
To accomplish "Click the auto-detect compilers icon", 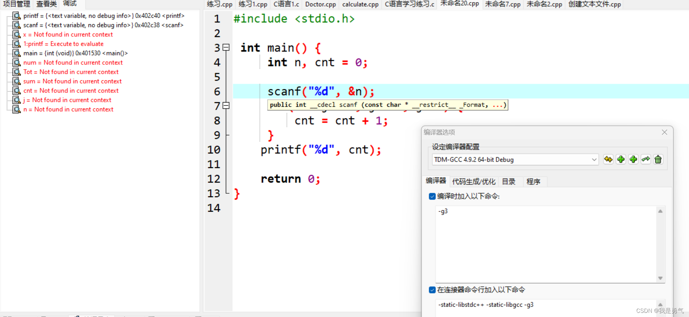I will point(608,159).
